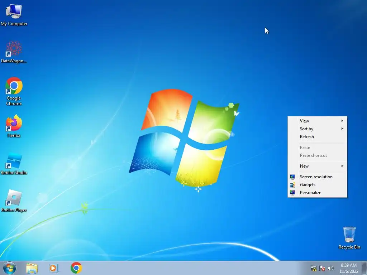Launch Windows Media Player from taskbar
Image resolution: width=367 pixels, height=275 pixels.
(x=54, y=268)
